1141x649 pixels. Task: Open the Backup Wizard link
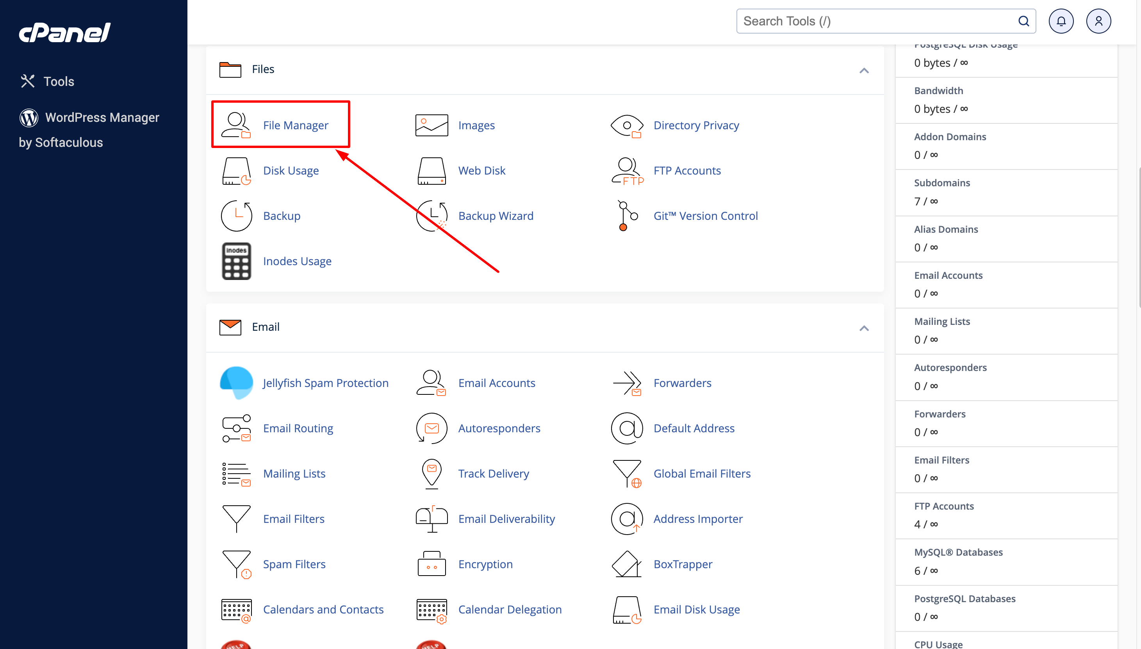point(496,216)
